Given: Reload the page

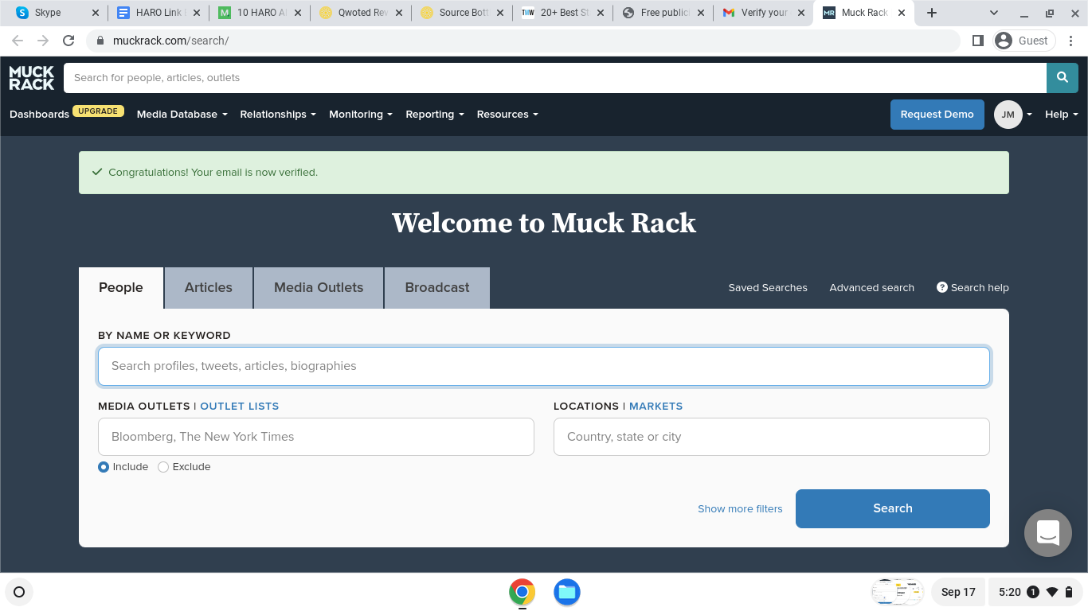Looking at the screenshot, I should pos(68,41).
